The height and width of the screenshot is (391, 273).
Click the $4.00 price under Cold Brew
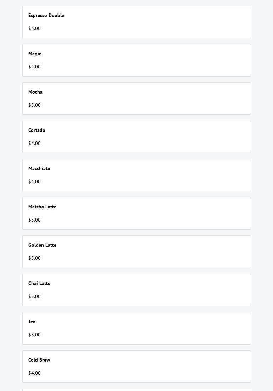(x=34, y=373)
